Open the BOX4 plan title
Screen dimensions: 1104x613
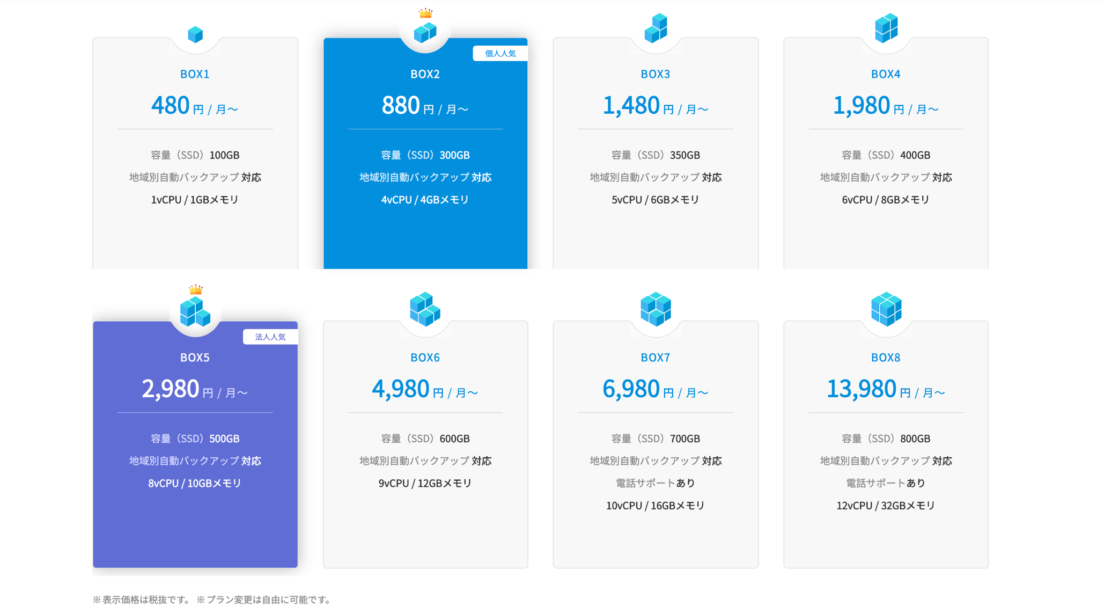(x=886, y=74)
